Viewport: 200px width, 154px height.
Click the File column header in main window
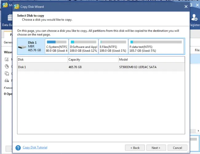197,50
